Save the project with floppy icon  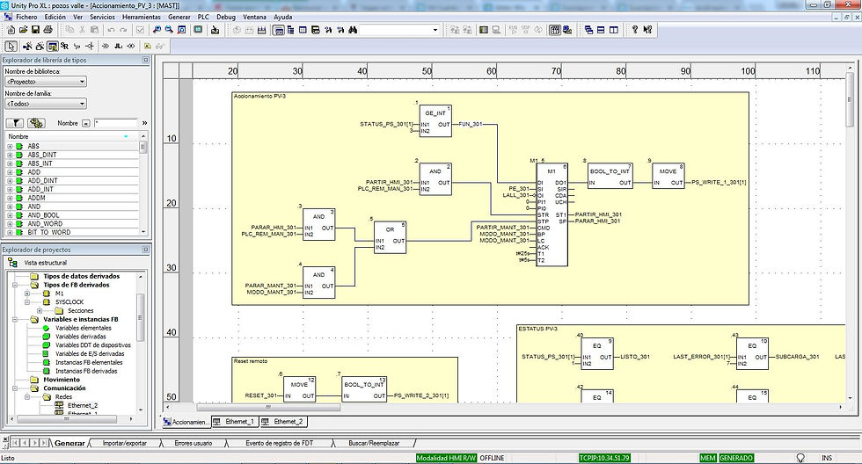35,30
